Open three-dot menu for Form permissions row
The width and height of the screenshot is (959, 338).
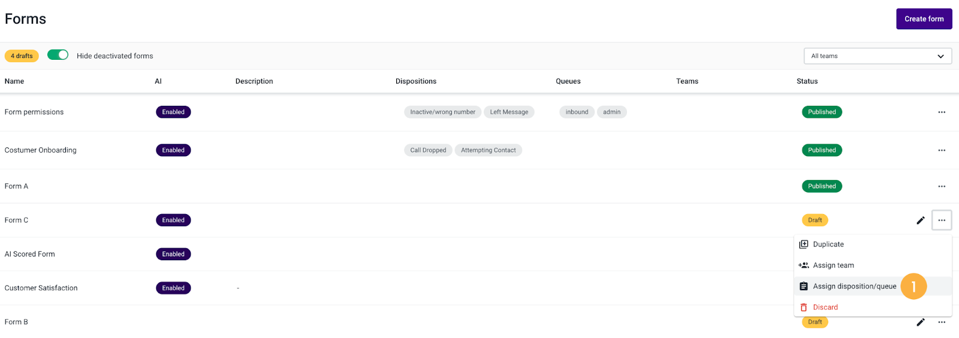coord(942,112)
